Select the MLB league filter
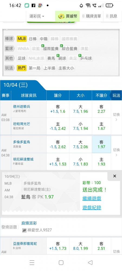 [x=22, y=39]
